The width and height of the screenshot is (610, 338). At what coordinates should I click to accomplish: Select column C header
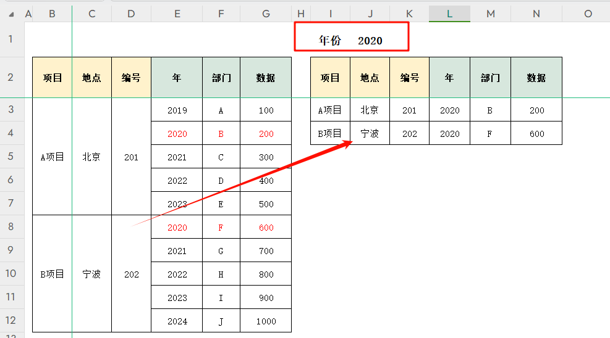click(x=92, y=14)
